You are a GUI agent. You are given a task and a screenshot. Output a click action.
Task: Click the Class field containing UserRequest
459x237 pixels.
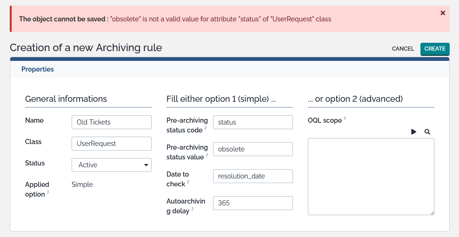[x=112, y=144]
